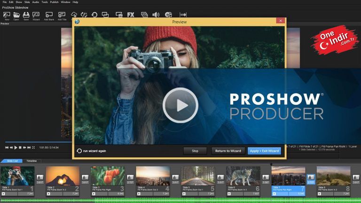
Task: Open the Window menu
Action: coord(65,2)
